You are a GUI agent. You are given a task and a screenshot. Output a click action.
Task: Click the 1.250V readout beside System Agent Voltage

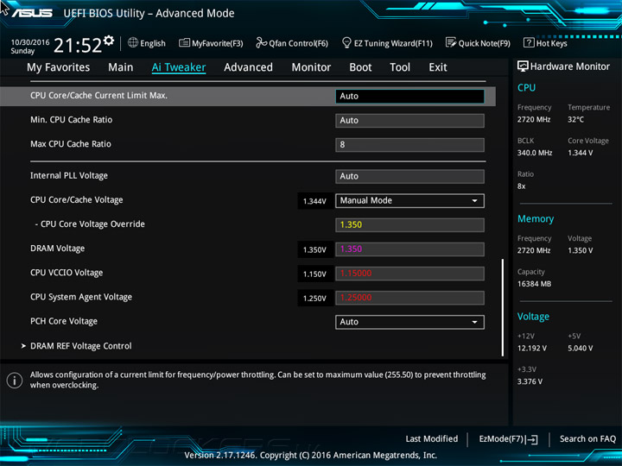[x=315, y=298]
